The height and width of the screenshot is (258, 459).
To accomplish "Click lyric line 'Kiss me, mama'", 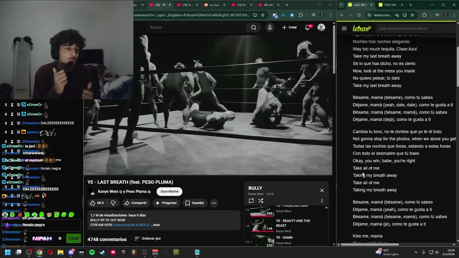I will pyautogui.click(x=368, y=236).
